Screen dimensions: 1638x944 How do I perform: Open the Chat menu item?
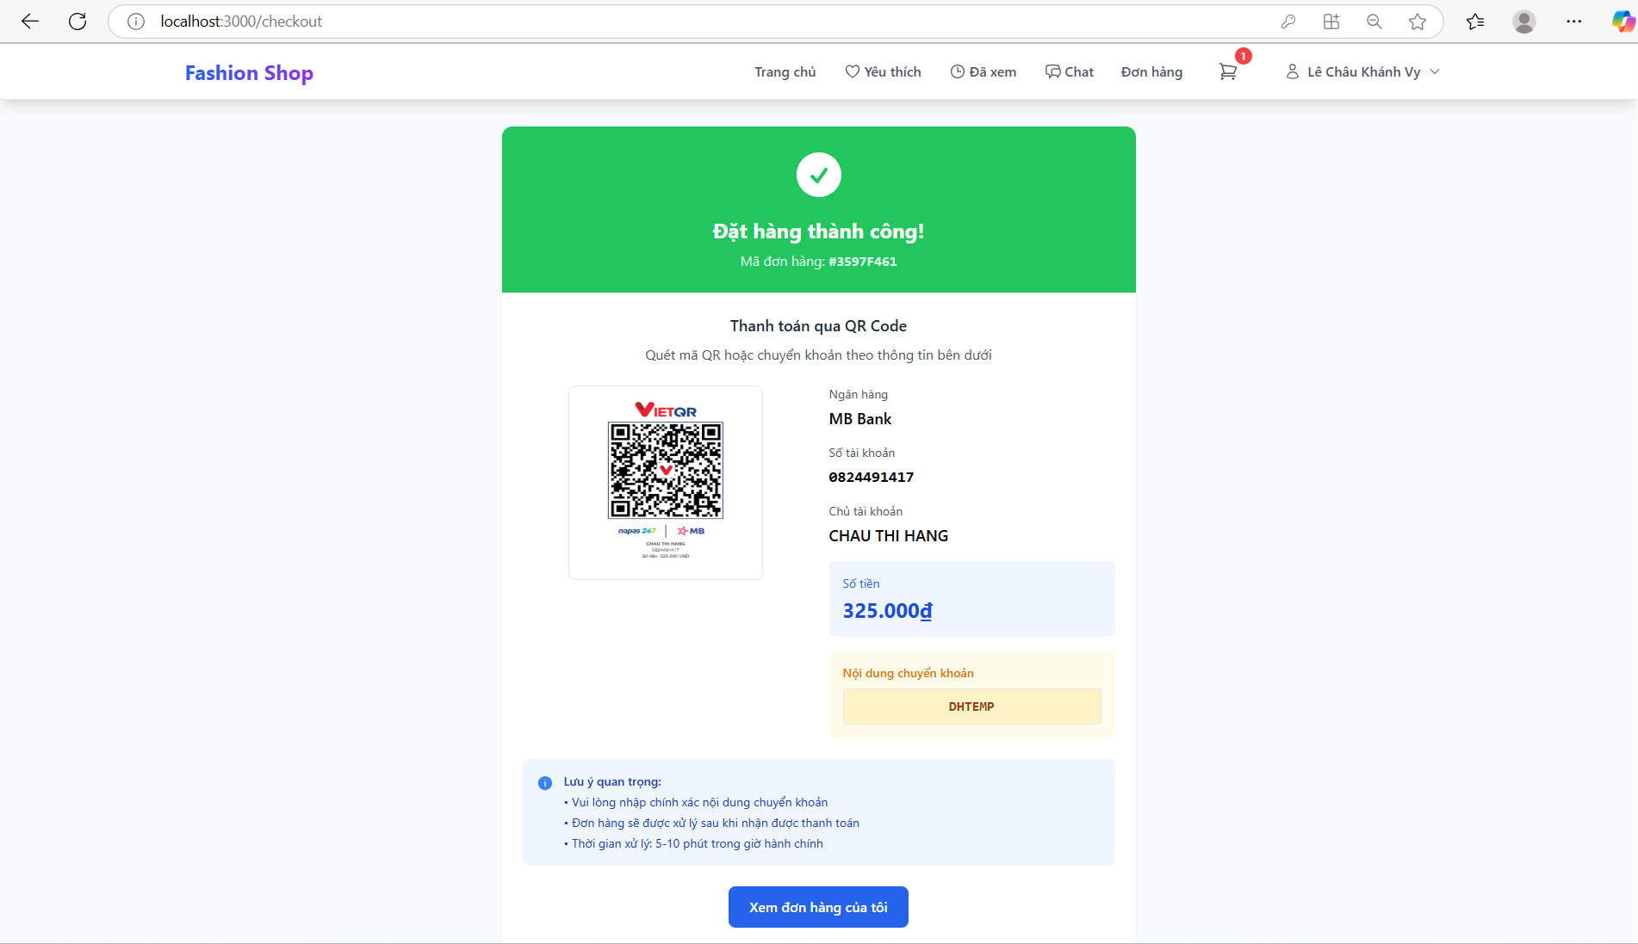tap(1069, 72)
